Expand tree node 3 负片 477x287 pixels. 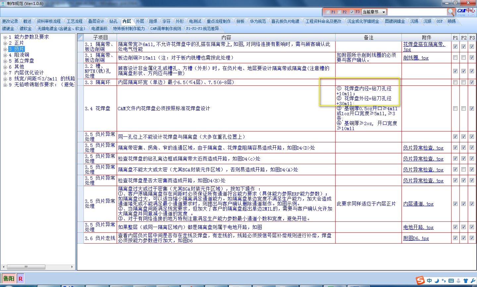coord(5,49)
